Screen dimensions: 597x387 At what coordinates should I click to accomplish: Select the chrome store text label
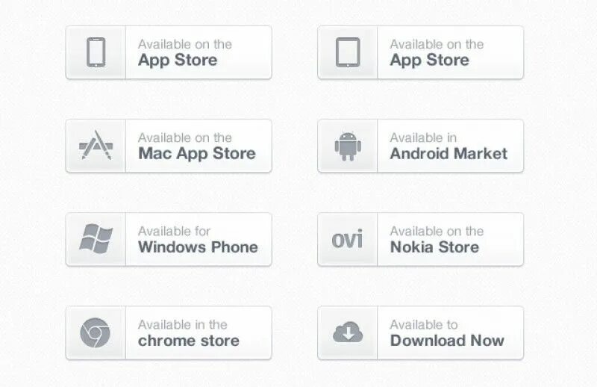189,341
